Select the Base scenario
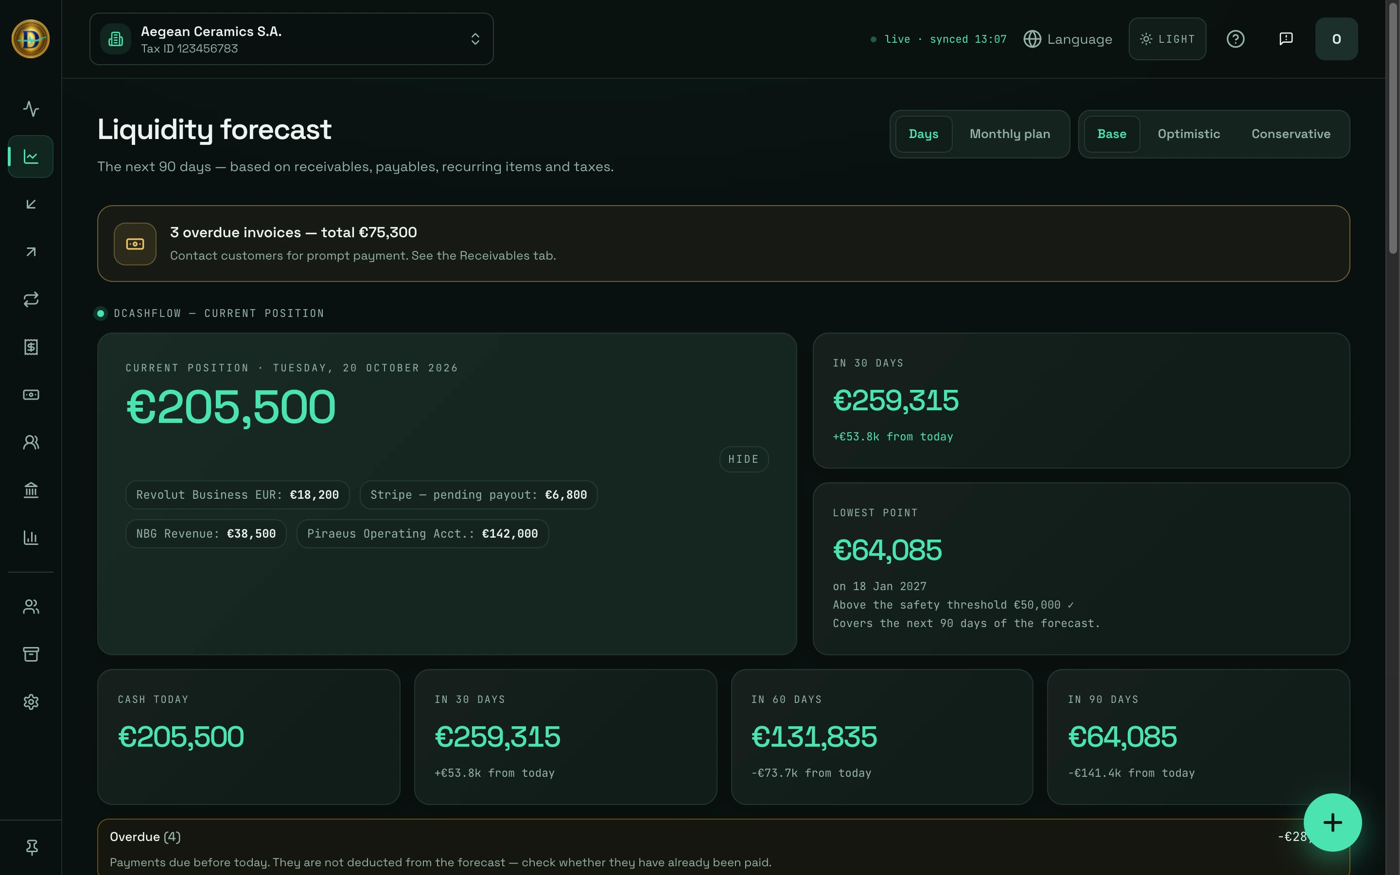Screen dimensions: 1400x875 (x=1112, y=134)
